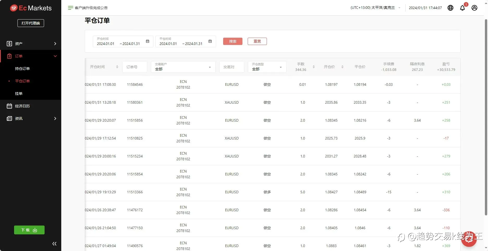Click the 交易对 filter input field
This screenshot has height=251, width=488.
coord(232,67)
